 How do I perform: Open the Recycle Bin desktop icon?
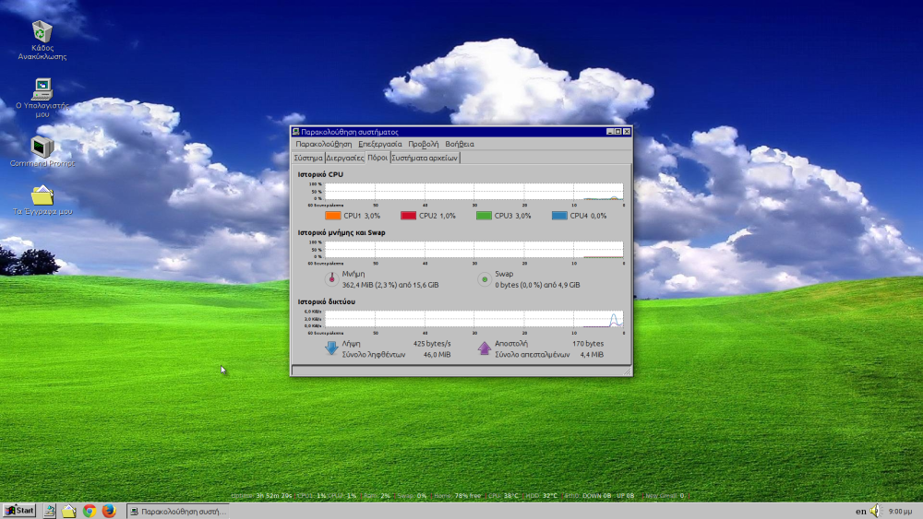pos(42,40)
